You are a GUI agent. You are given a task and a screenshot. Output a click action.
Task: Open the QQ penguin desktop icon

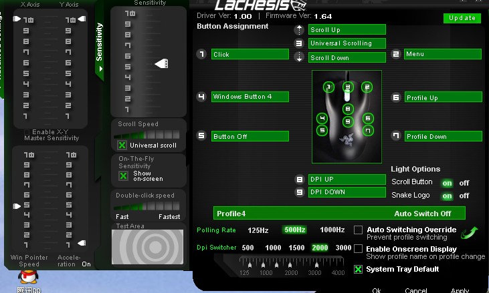28,278
